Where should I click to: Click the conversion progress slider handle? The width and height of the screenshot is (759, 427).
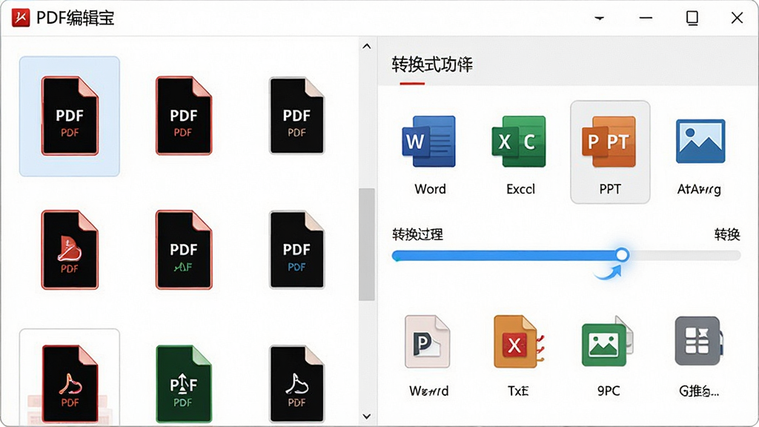622,255
